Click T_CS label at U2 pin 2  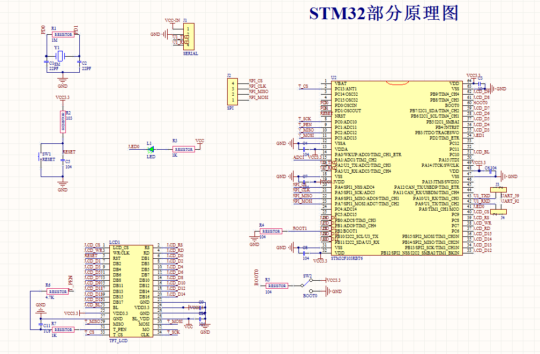point(303,86)
